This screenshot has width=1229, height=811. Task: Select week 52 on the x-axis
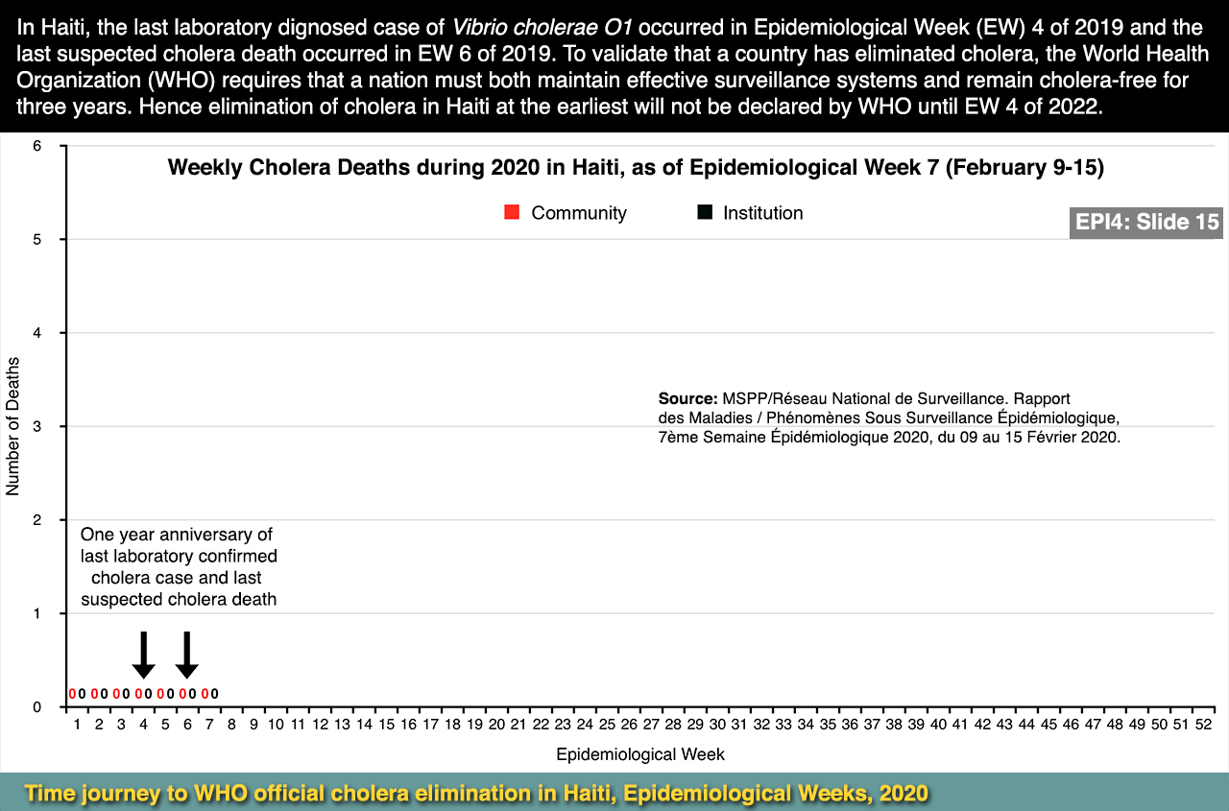click(x=1203, y=725)
